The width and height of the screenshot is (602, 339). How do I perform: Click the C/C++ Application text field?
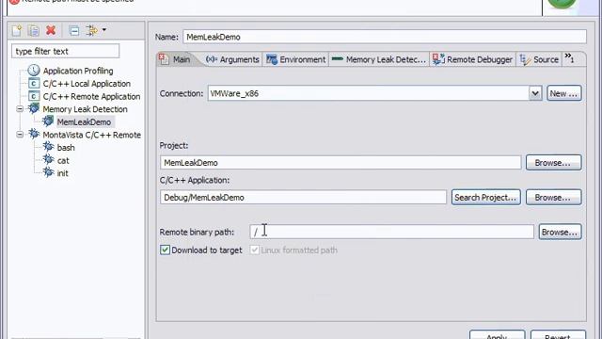303,197
